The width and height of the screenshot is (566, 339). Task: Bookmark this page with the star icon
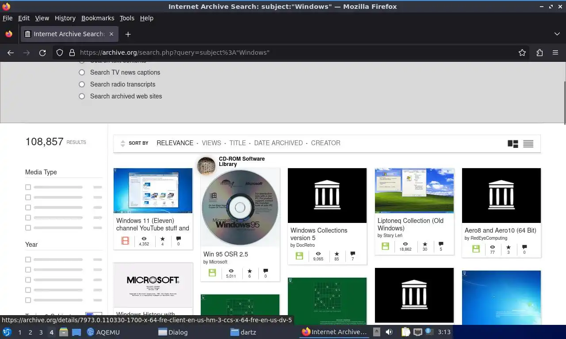pos(522,53)
